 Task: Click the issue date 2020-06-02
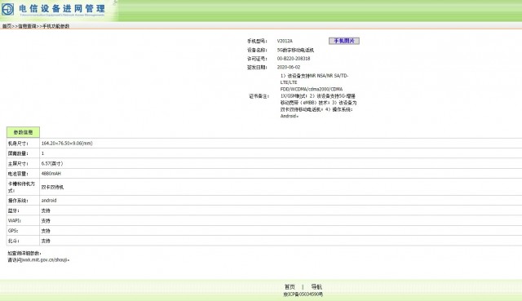288,67
